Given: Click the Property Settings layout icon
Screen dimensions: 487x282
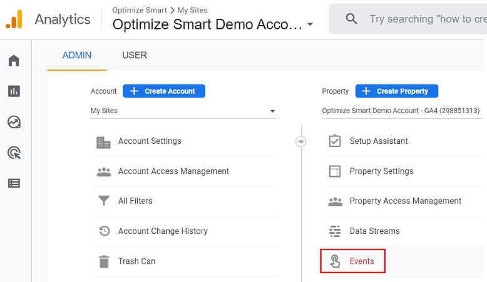Looking at the screenshot, I should point(335,171).
